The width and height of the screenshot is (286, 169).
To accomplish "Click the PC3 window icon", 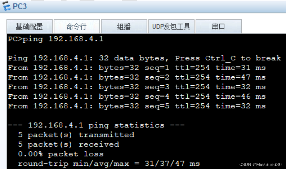I will pyautogui.click(x=6, y=6).
